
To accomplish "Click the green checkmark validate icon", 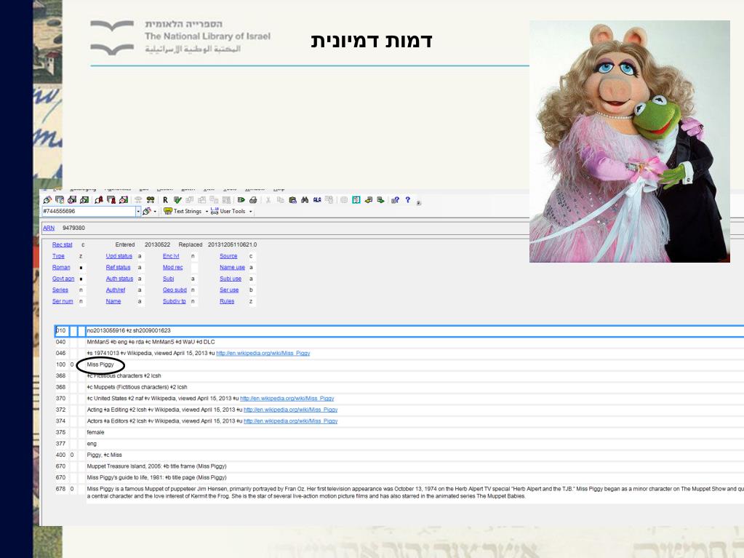I will tap(177, 200).
